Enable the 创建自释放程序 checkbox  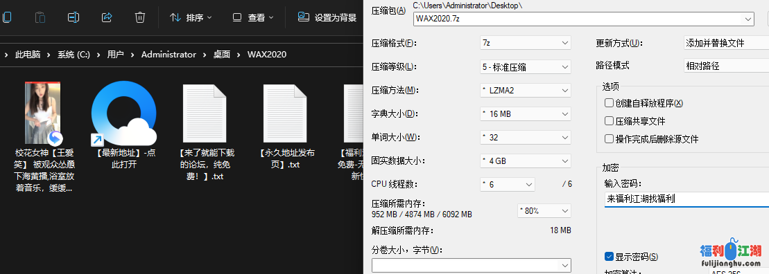(609, 103)
